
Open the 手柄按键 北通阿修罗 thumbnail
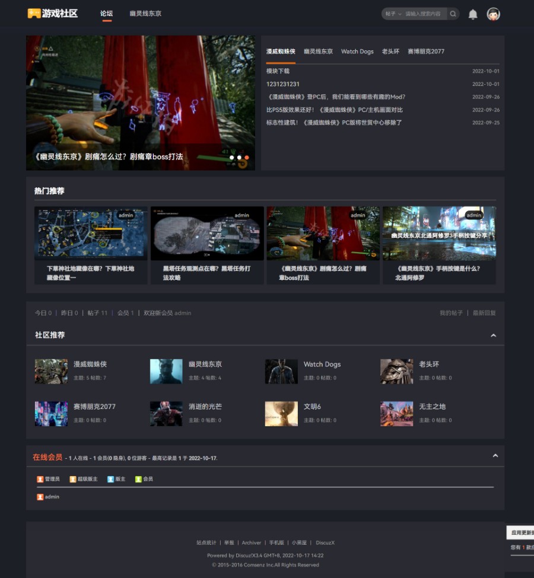[x=439, y=233]
